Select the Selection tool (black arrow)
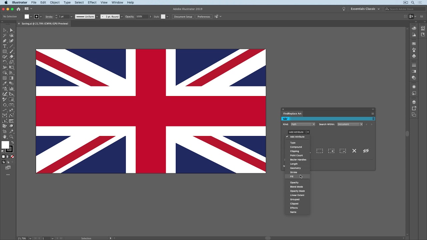The width and height of the screenshot is (427, 240). coord(5,30)
